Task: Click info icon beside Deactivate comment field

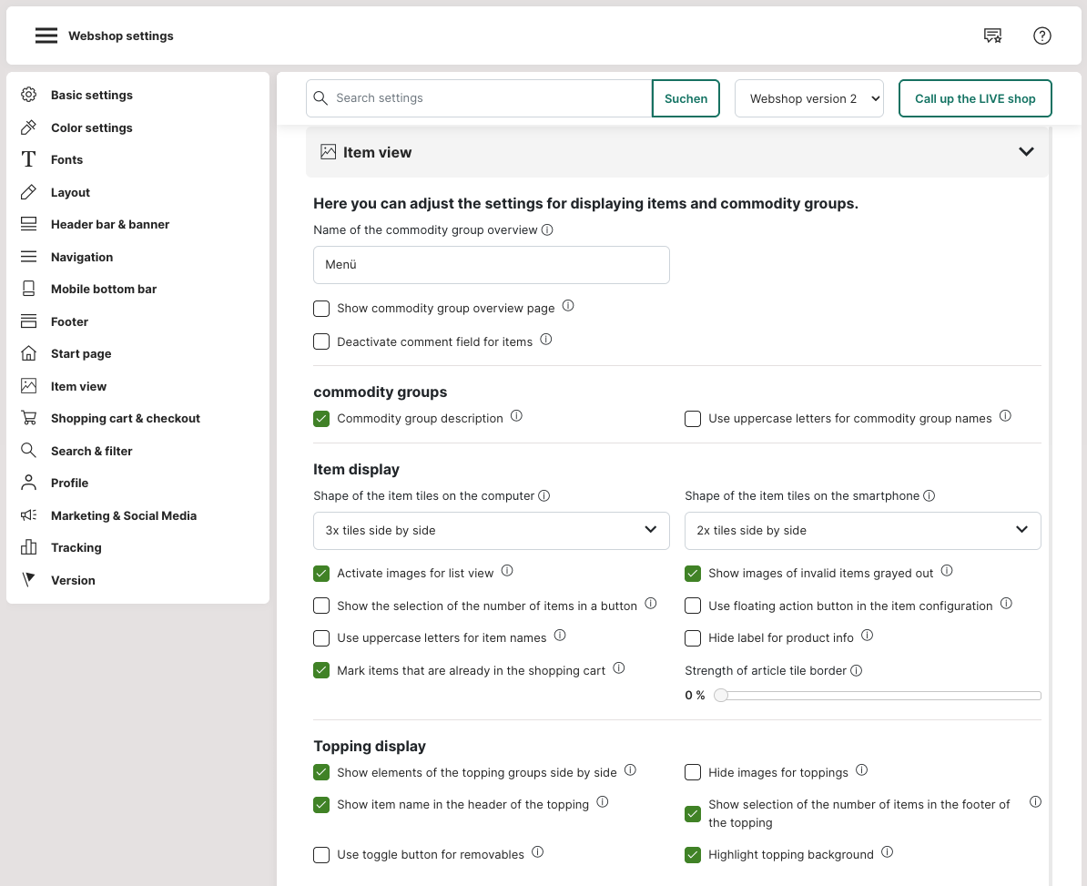Action: click(x=546, y=340)
